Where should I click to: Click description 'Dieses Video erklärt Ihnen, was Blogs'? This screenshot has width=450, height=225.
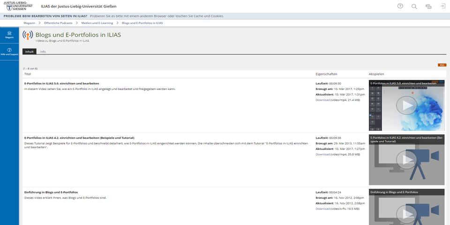66,198
